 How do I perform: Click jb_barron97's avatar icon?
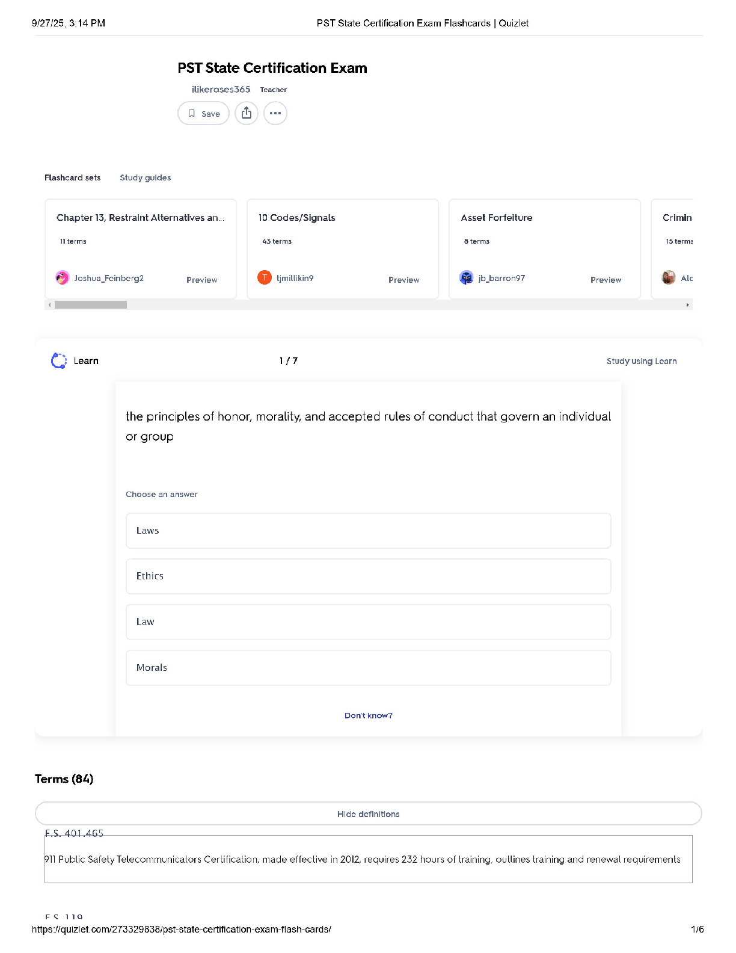[467, 277]
